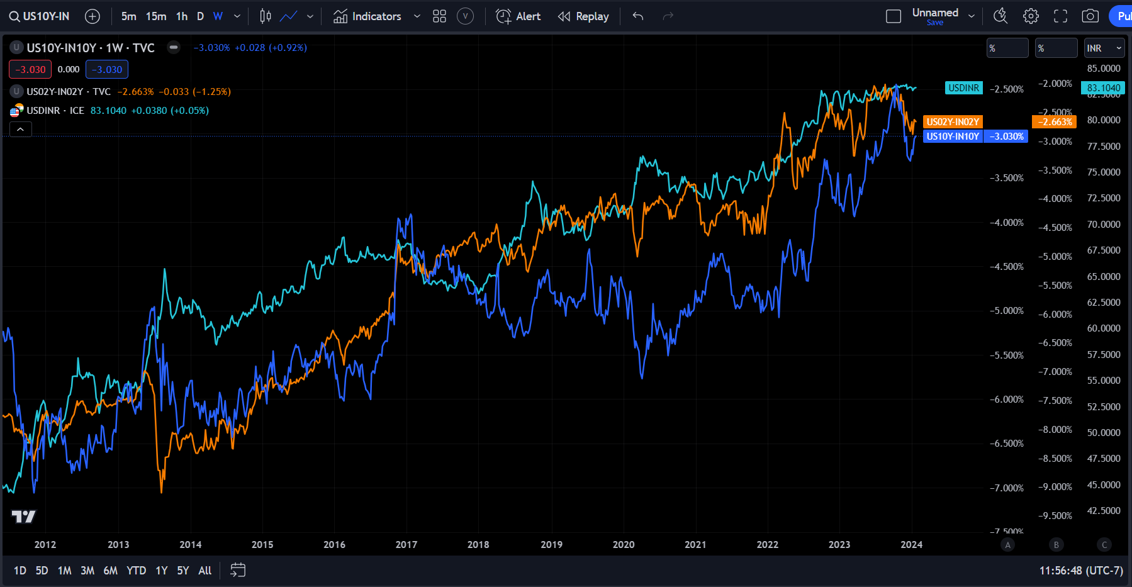Click the minus icon beside US10Y-IN10Y title
1132x587 pixels.
tap(174, 47)
